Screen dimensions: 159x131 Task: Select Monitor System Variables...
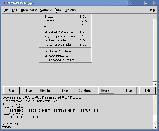tap(65, 36)
